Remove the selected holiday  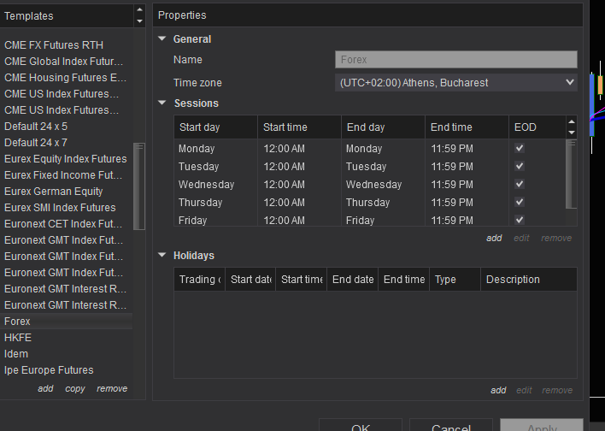(557, 390)
